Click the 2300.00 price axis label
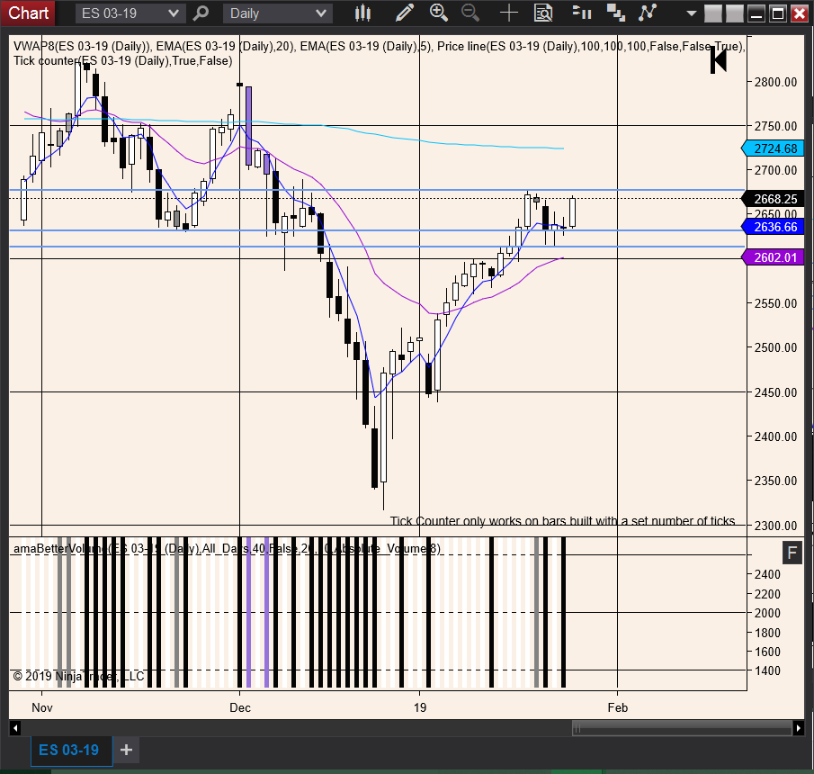The image size is (814, 774). (x=775, y=526)
